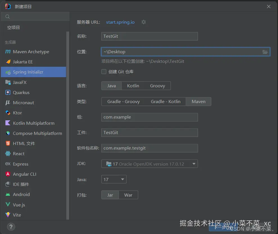
Task: Click the Kotlin Multiplatform icon
Action: point(8,123)
